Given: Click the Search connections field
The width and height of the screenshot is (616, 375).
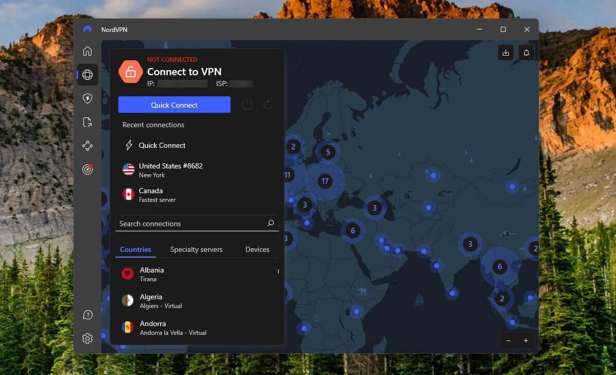Looking at the screenshot, I should pyautogui.click(x=197, y=223).
